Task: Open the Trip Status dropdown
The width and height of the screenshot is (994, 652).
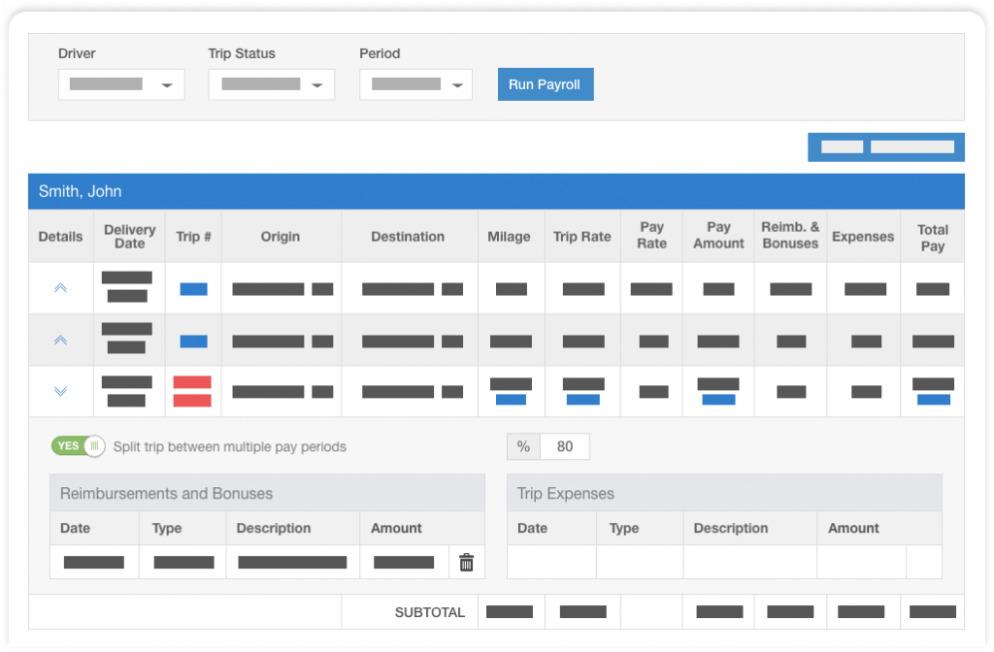Action: [272, 84]
